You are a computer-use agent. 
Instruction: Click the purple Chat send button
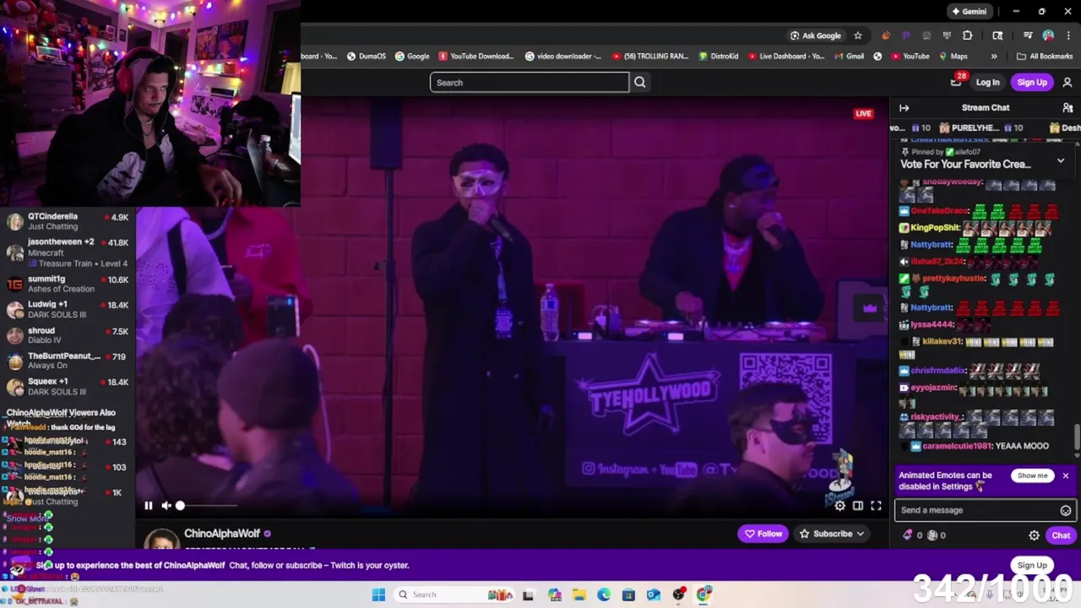click(1061, 535)
